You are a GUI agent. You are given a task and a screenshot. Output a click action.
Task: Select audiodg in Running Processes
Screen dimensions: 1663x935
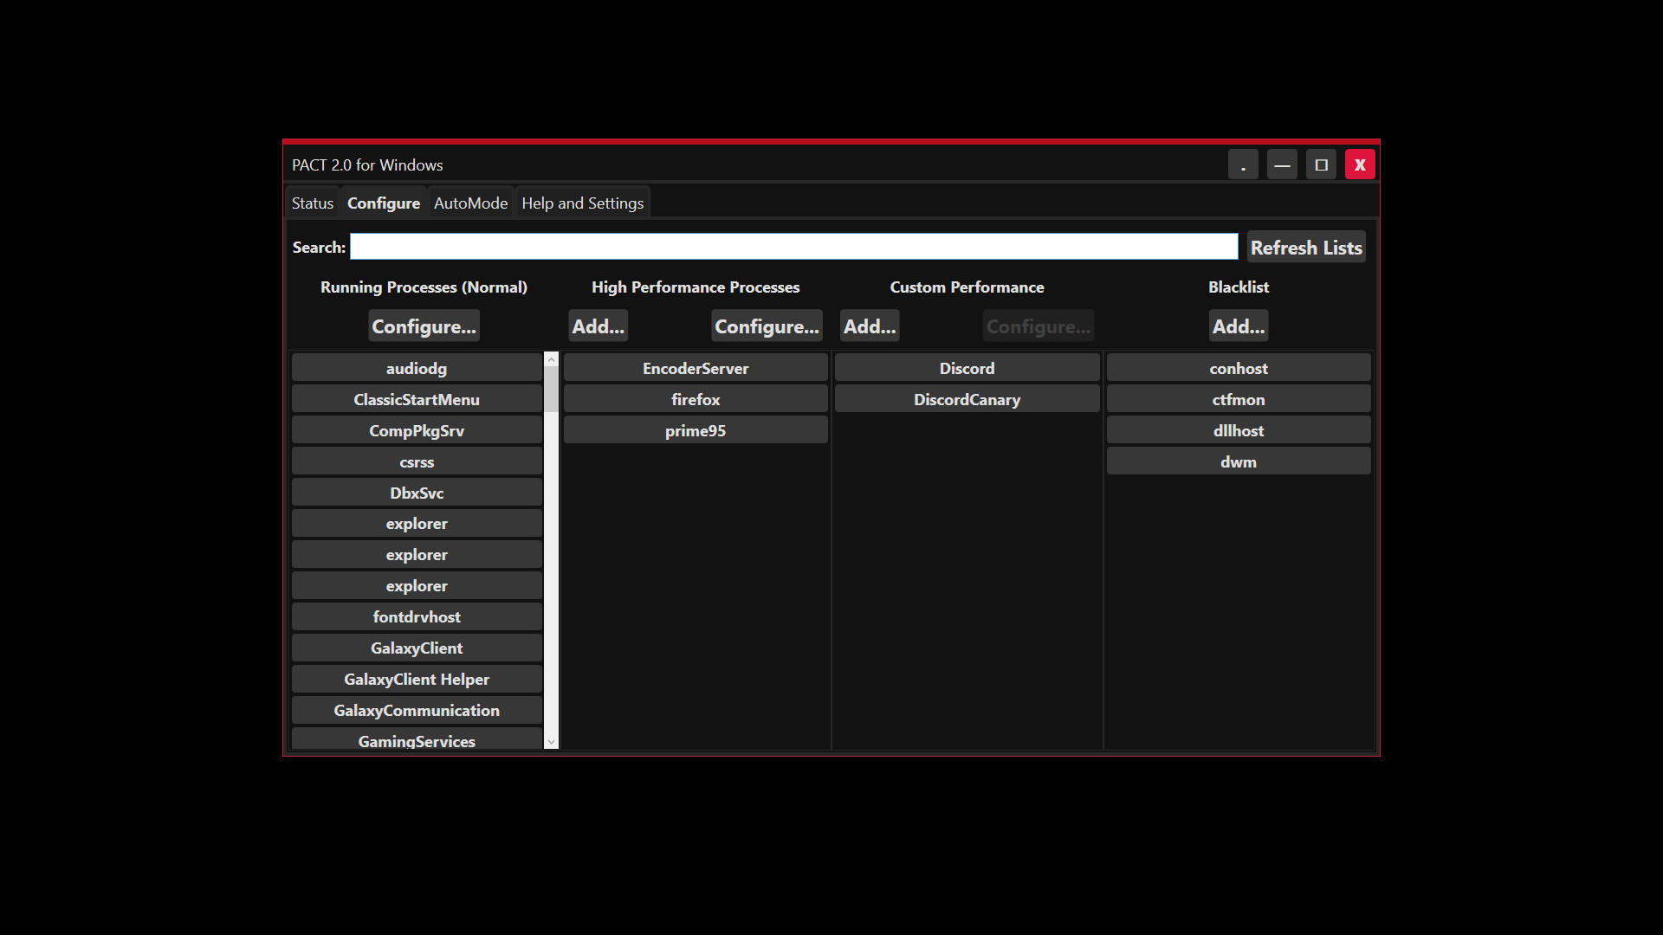coord(417,368)
